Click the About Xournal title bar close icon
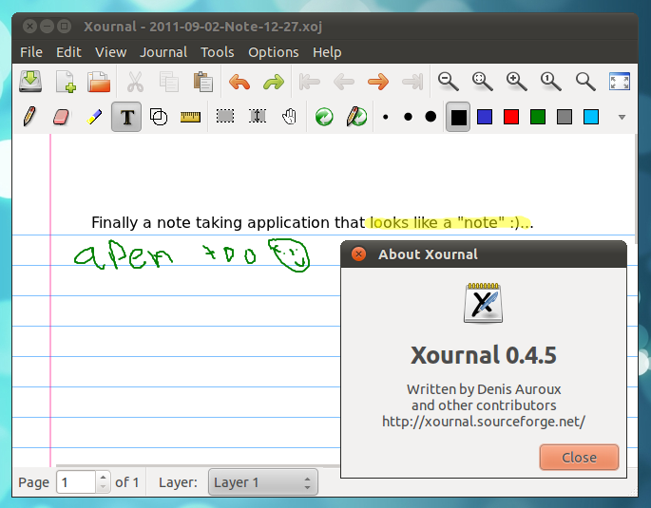Viewport: 651px width, 508px height. click(x=358, y=254)
